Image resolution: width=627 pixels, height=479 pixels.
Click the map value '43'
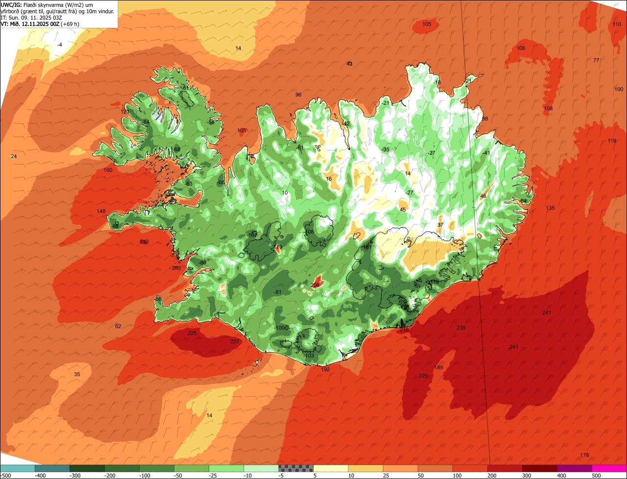click(349, 64)
